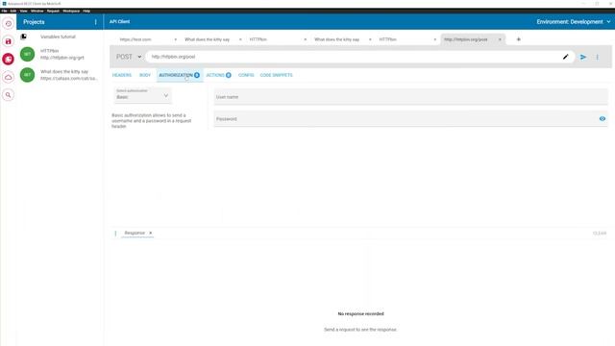
Task: Open the Window menu
Action: coord(37,11)
